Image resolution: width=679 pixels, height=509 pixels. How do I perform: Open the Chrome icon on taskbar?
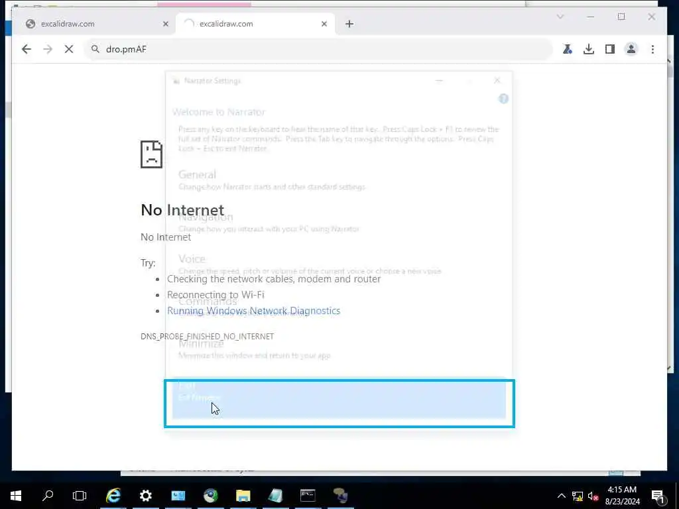pyautogui.click(x=210, y=496)
